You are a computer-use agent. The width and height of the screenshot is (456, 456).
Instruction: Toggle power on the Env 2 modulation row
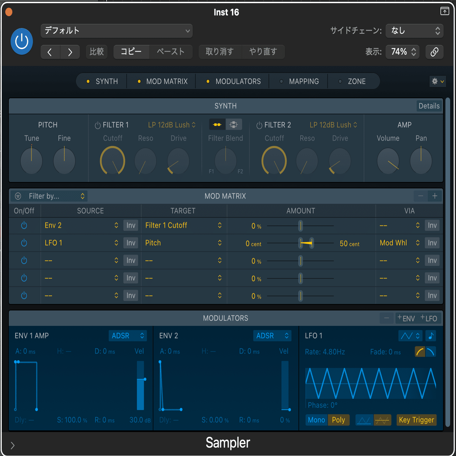coord(24,225)
